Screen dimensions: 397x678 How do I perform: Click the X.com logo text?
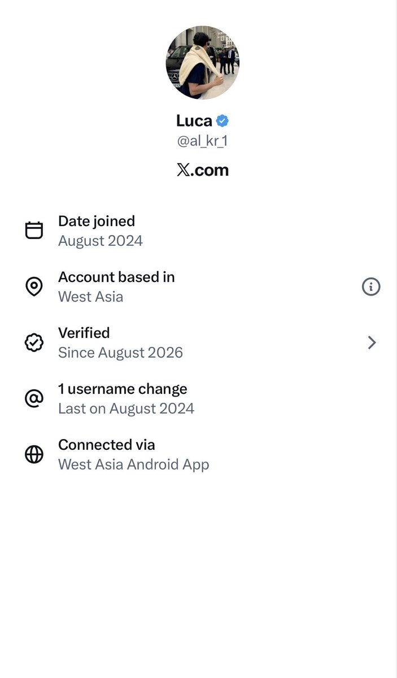(203, 170)
